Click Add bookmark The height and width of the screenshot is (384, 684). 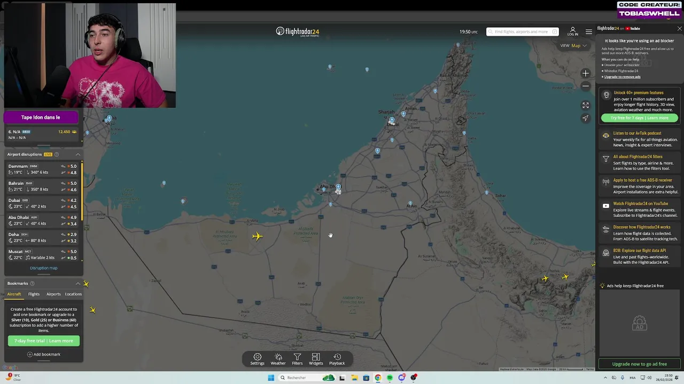(x=44, y=354)
